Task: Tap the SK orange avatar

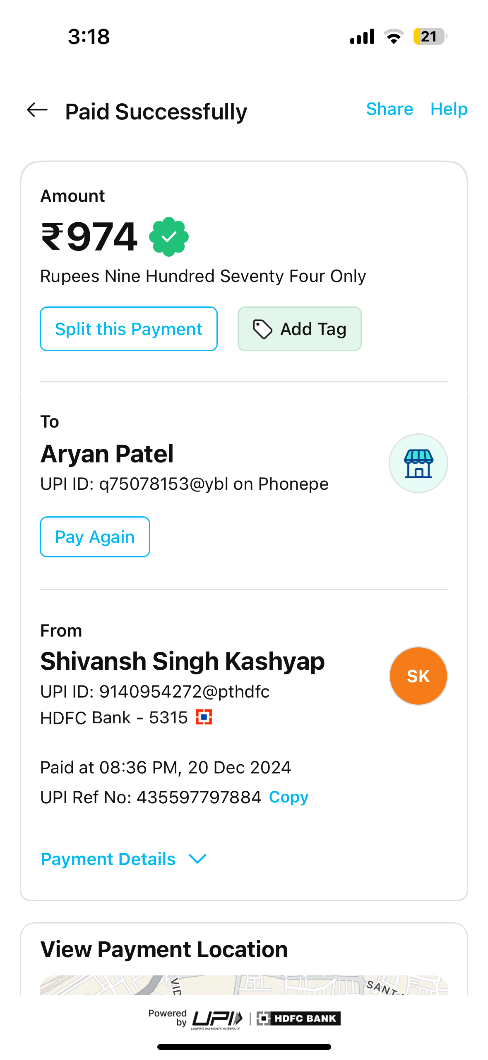Action: (x=418, y=676)
